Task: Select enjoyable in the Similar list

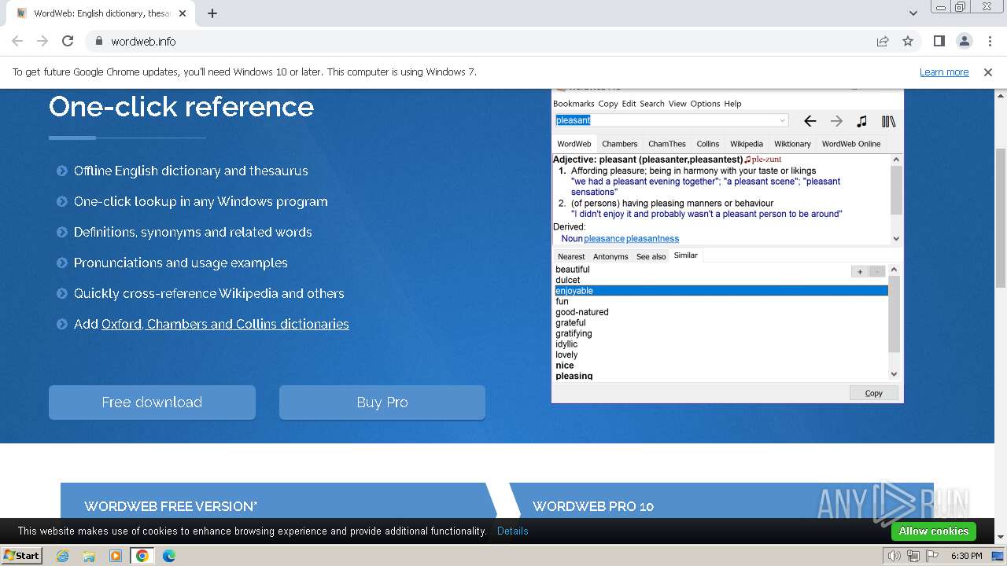Action: (721, 291)
